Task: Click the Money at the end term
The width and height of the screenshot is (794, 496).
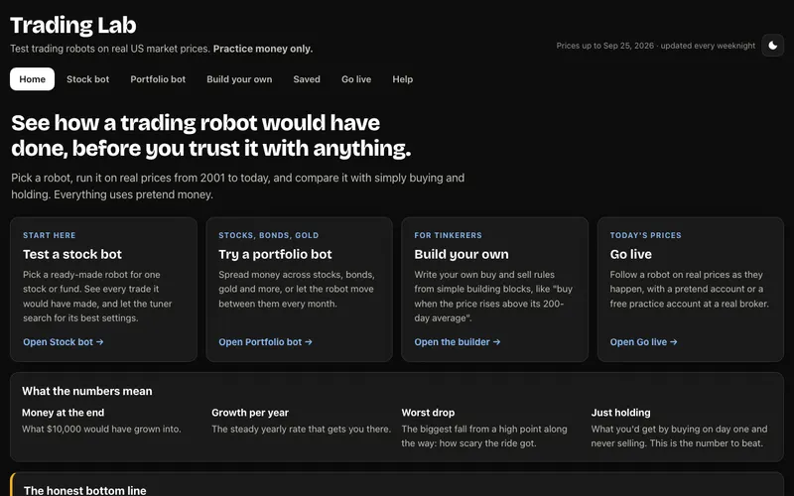Action: pos(63,413)
